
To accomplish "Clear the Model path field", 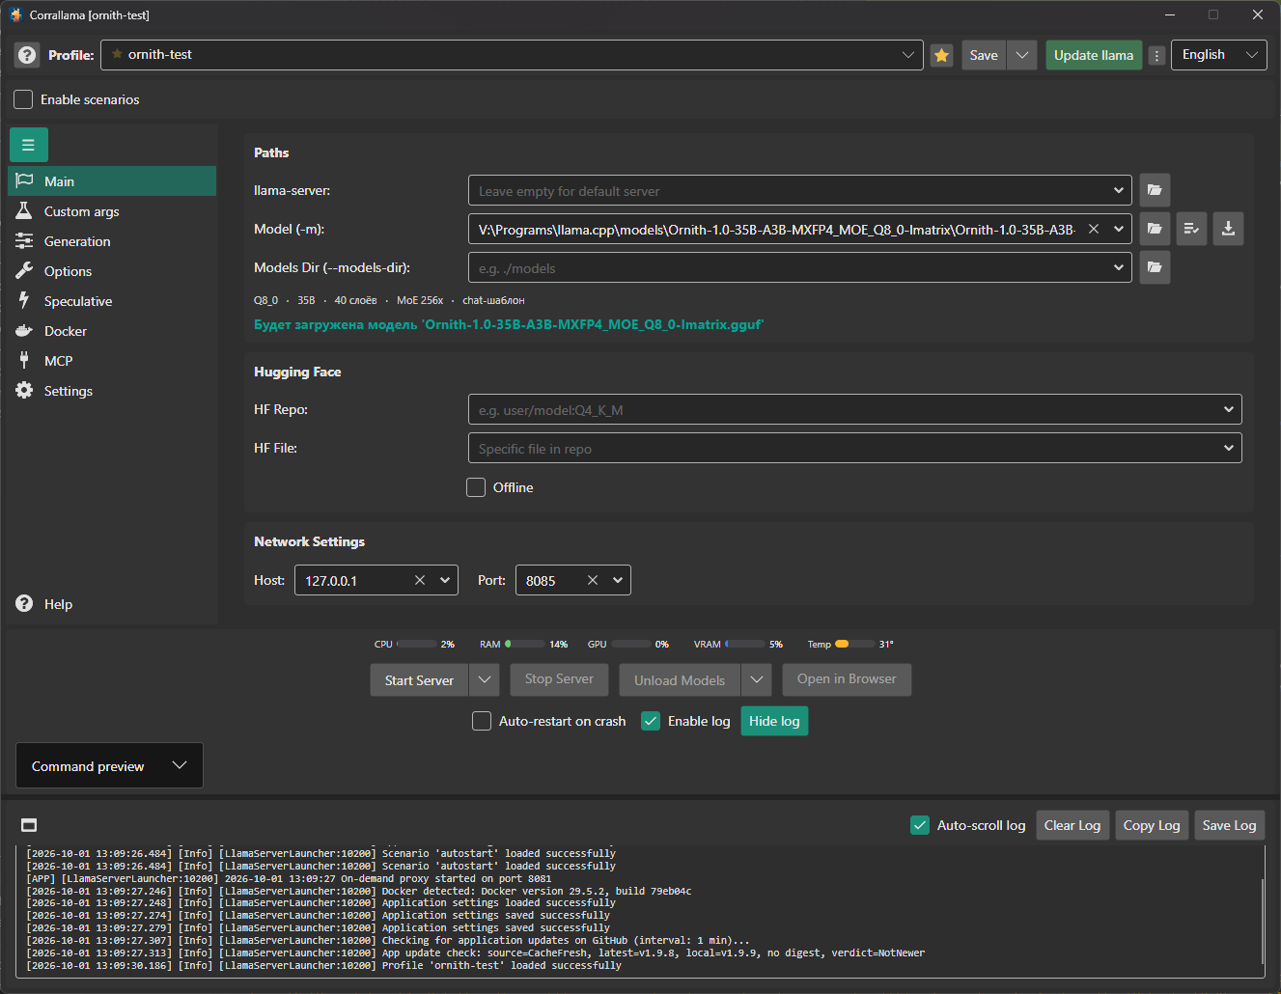I will pos(1094,229).
